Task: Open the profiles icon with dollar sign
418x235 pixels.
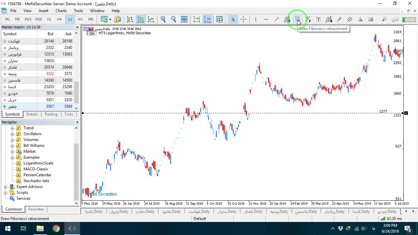Action: [118, 19]
